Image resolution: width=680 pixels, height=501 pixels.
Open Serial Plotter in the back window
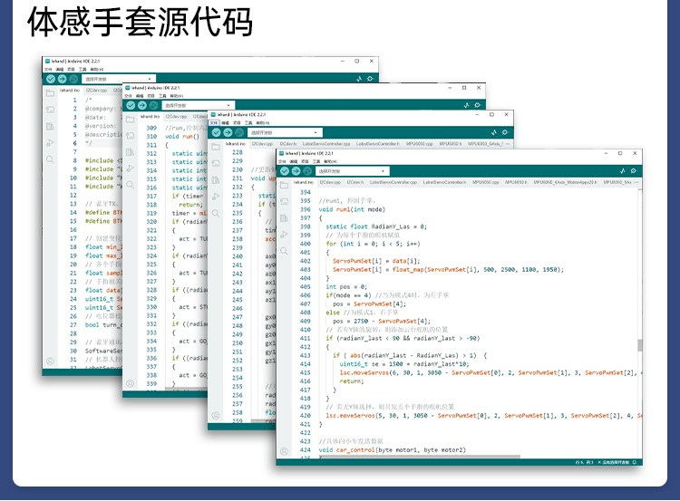(359, 79)
